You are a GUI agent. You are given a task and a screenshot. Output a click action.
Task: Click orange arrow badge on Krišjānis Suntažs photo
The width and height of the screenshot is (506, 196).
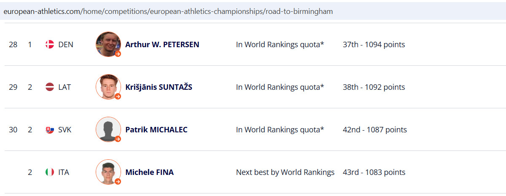tap(118, 97)
